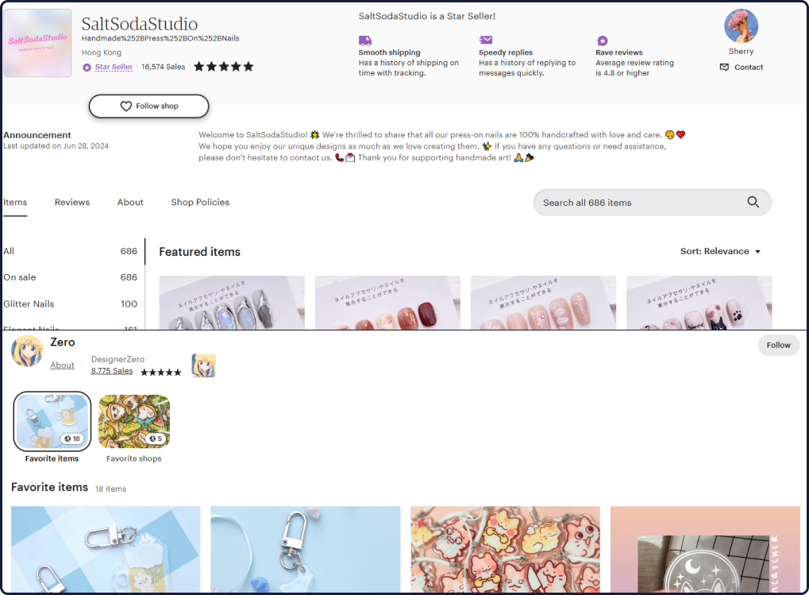809x595 pixels.
Task: Follow shop with the heart button
Action: (148, 106)
